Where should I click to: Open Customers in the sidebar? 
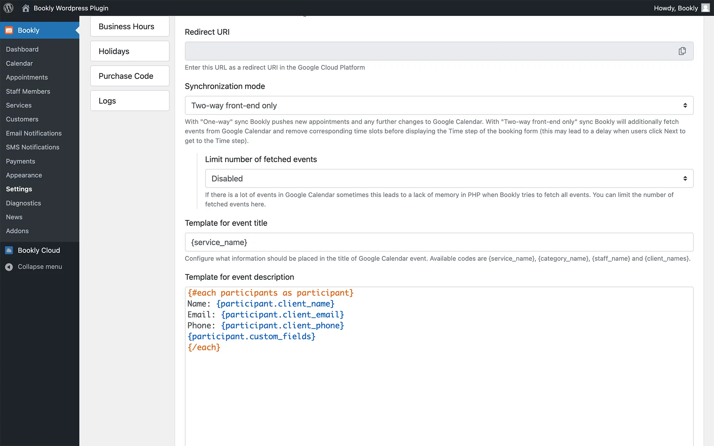(22, 119)
